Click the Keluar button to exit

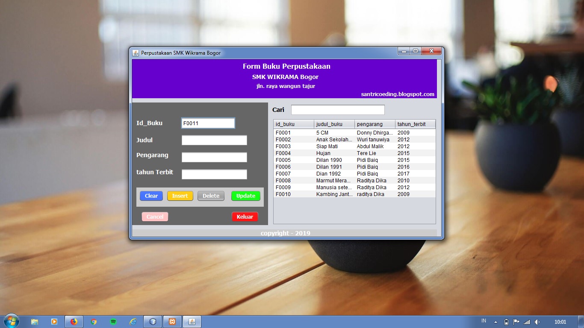(245, 217)
